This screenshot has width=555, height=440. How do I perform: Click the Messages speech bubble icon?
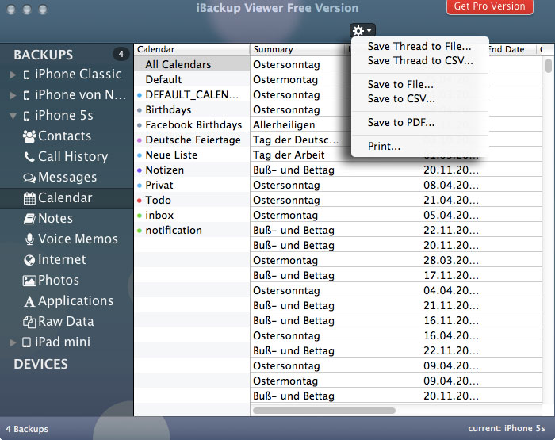[x=29, y=178]
